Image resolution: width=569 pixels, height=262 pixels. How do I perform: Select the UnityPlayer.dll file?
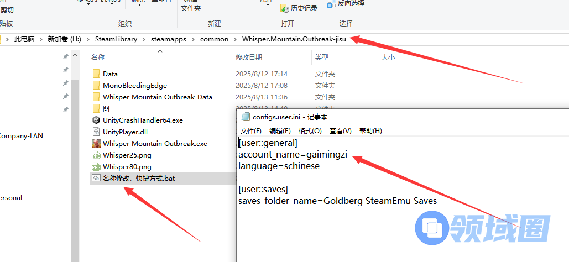coord(125,132)
